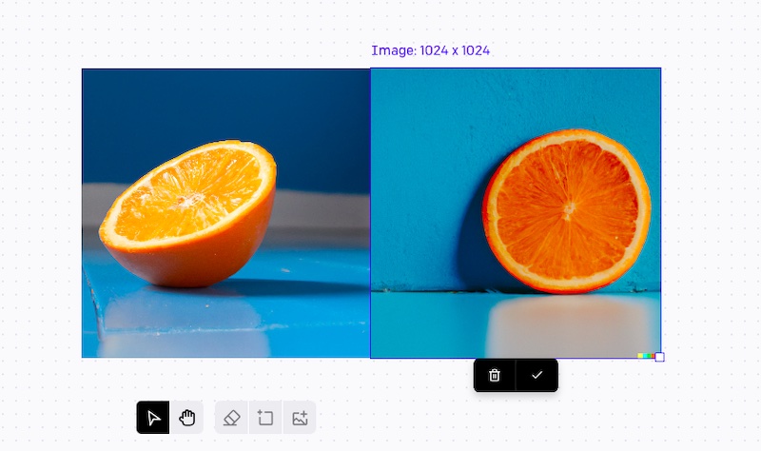The width and height of the screenshot is (761, 451).
Task: Choose the eraser tool
Action: [x=232, y=418]
